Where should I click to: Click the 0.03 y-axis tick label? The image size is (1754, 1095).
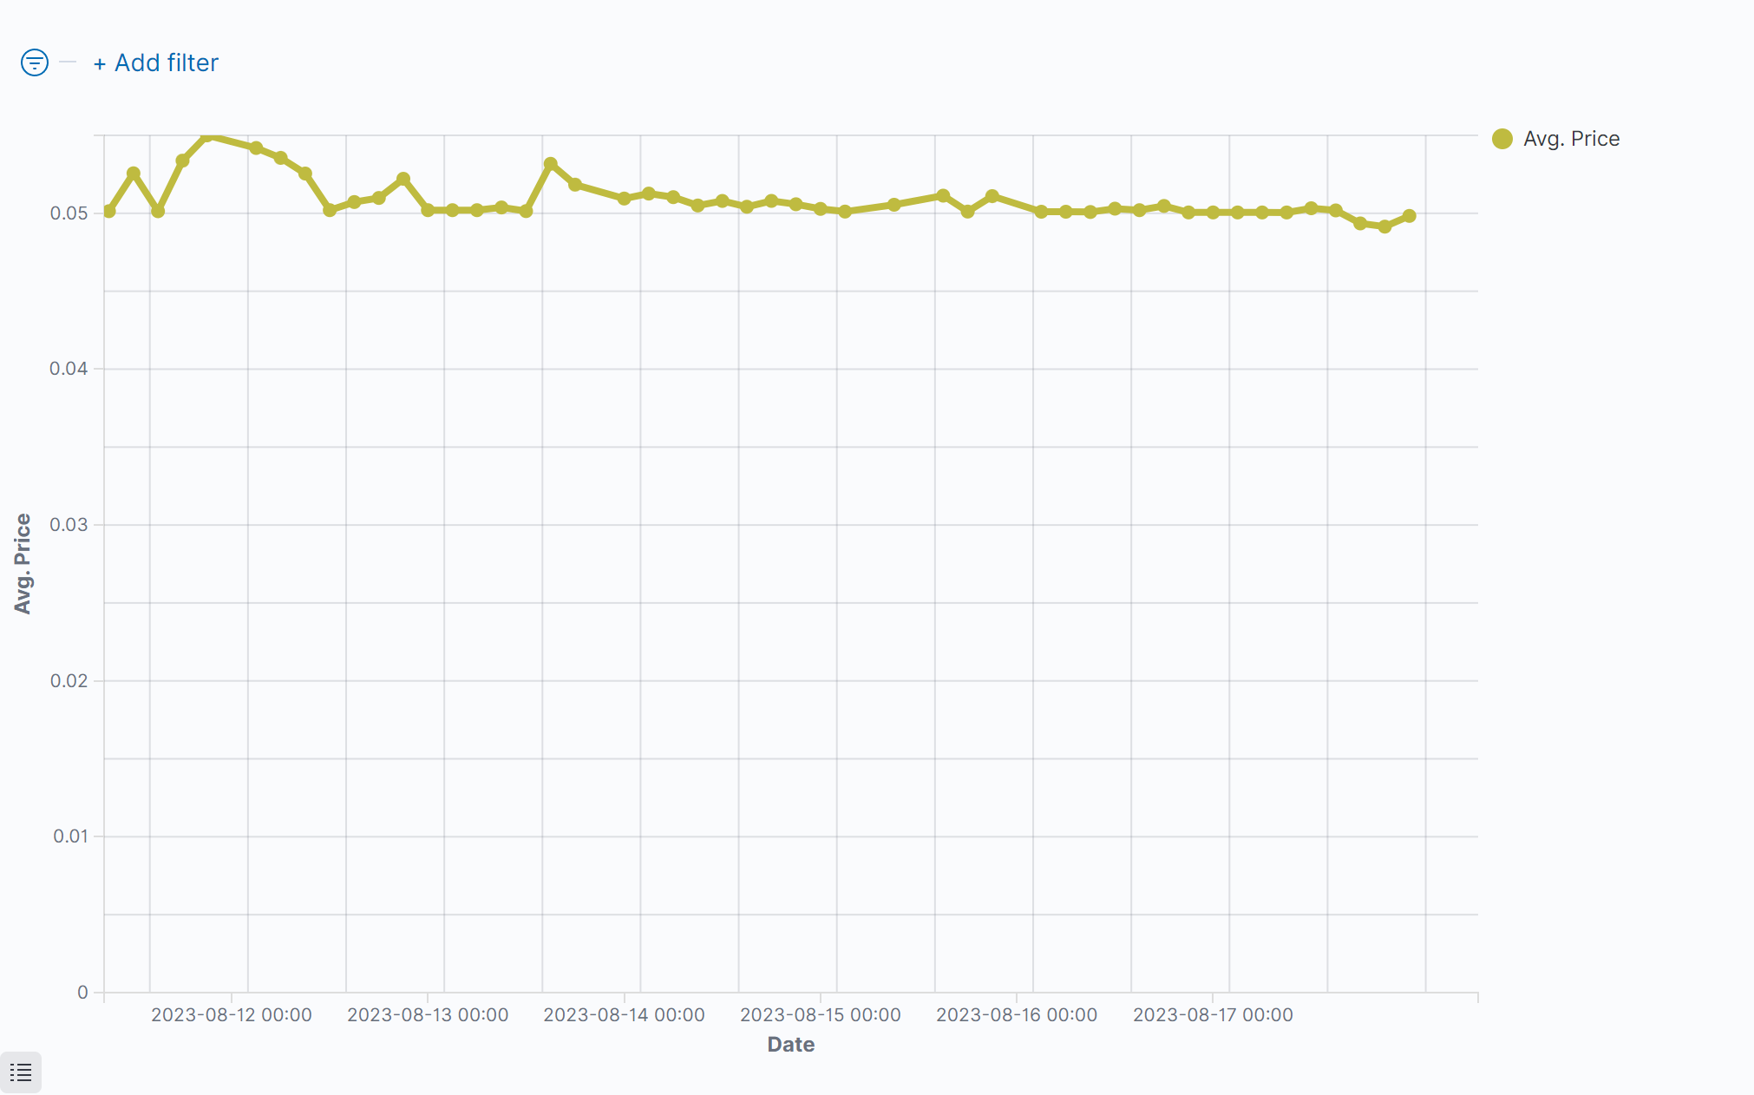(69, 525)
